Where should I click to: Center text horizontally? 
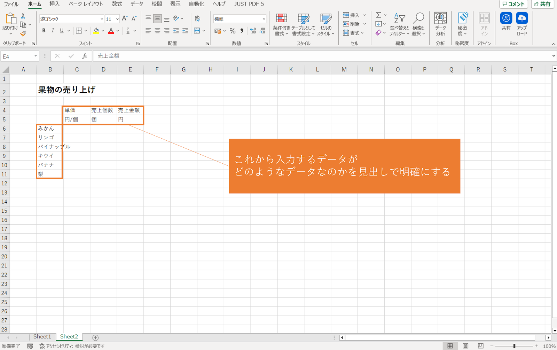(157, 31)
